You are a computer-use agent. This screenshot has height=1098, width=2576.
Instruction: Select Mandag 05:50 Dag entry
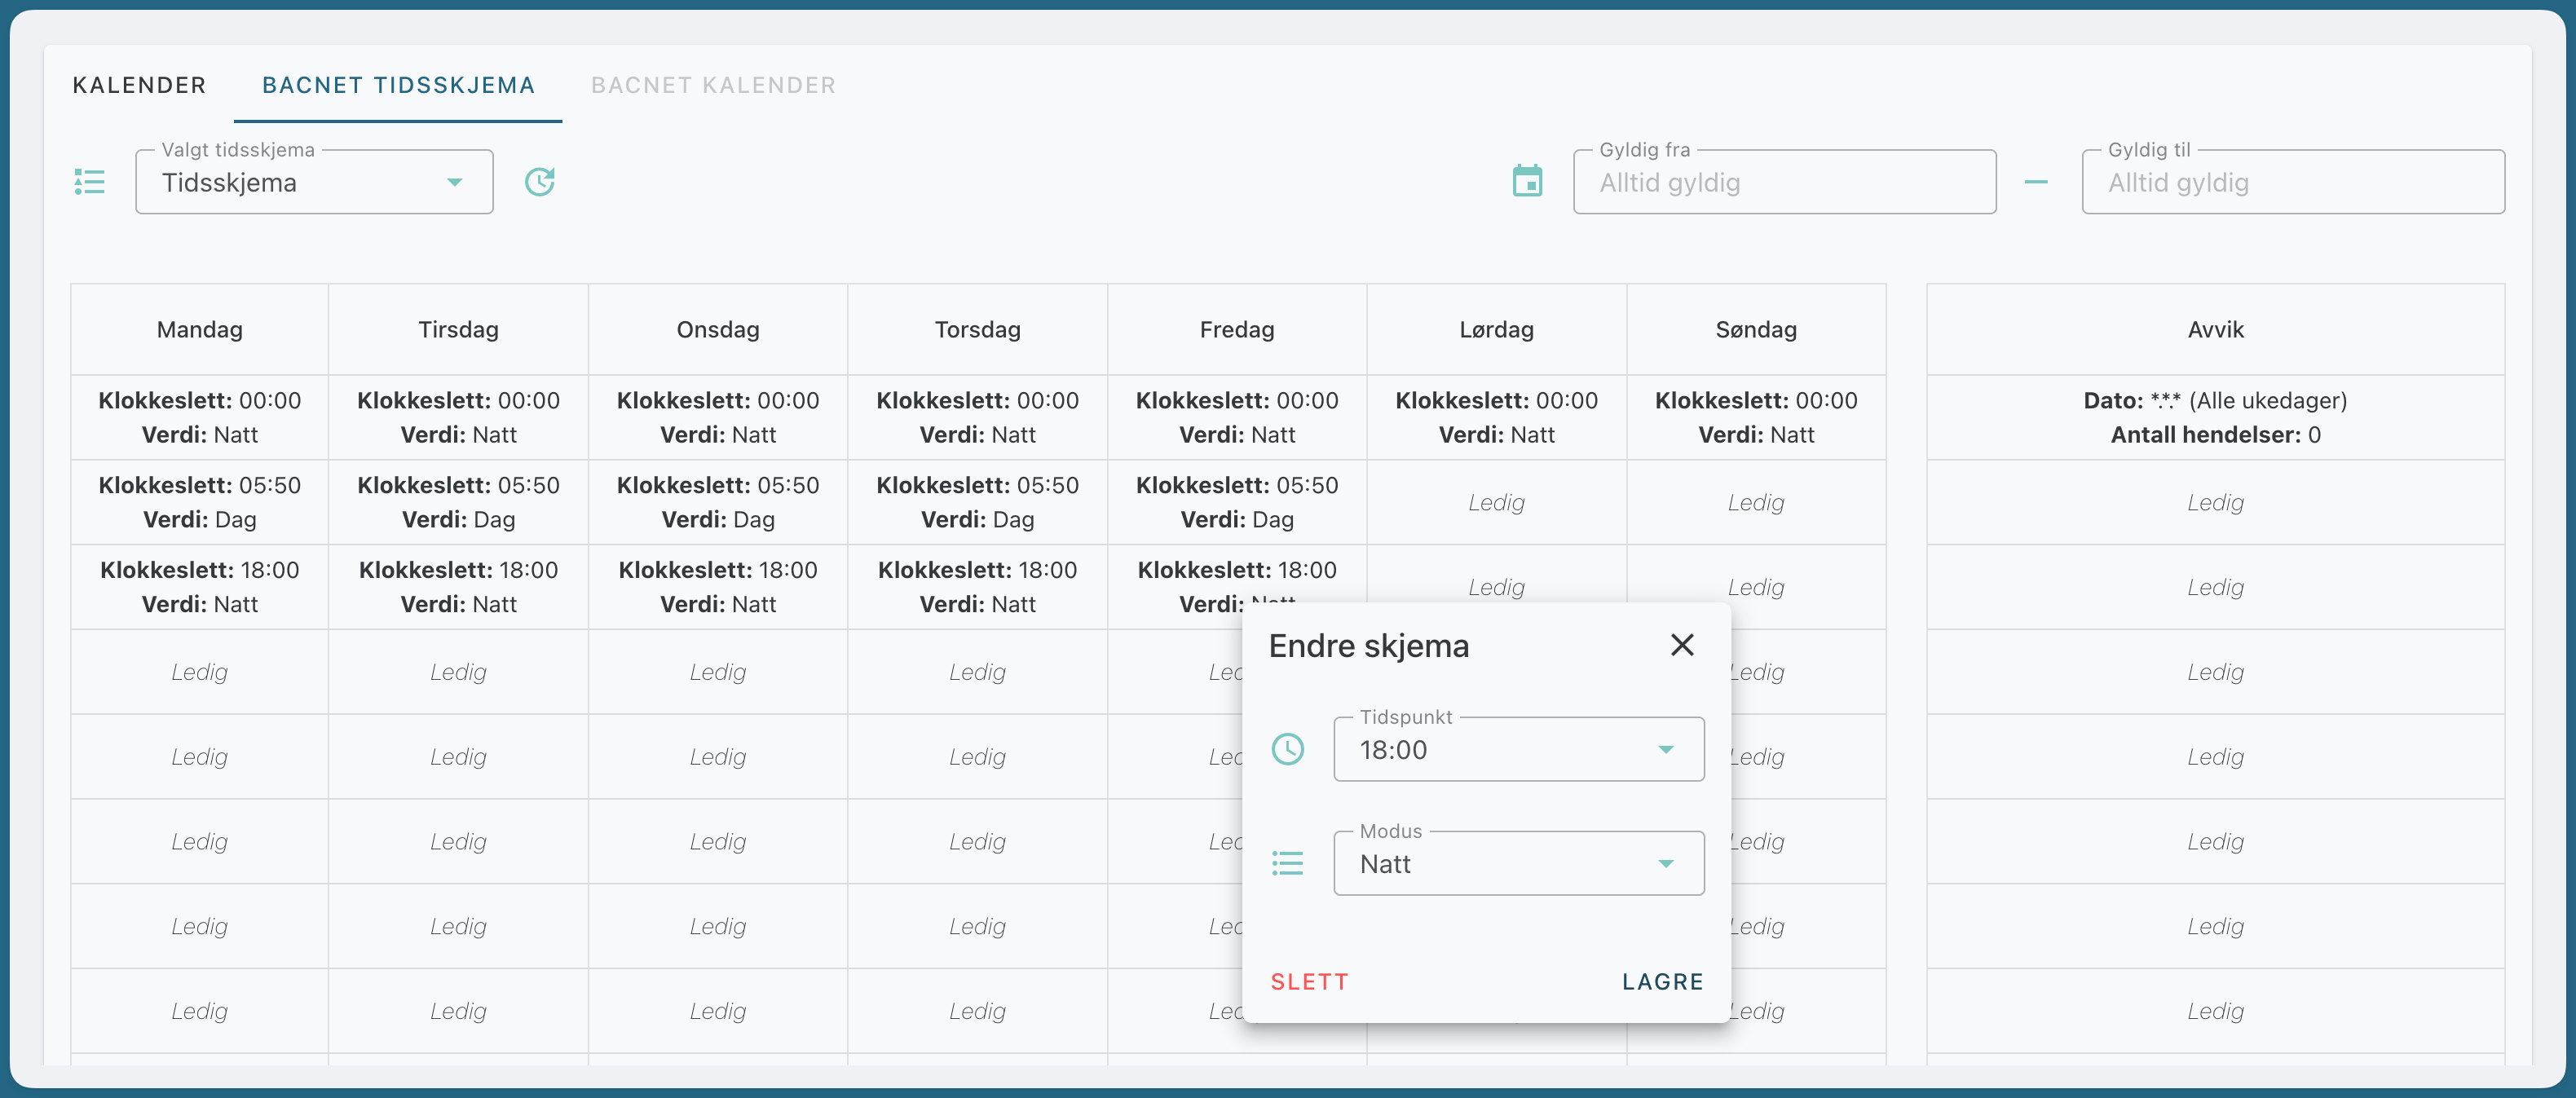[x=200, y=502]
